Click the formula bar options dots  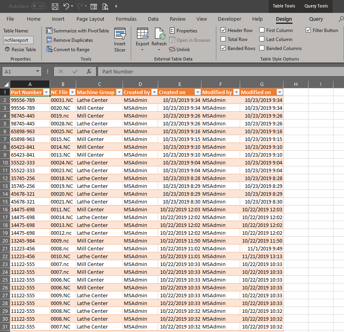pyautogui.click(x=48, y=71)
